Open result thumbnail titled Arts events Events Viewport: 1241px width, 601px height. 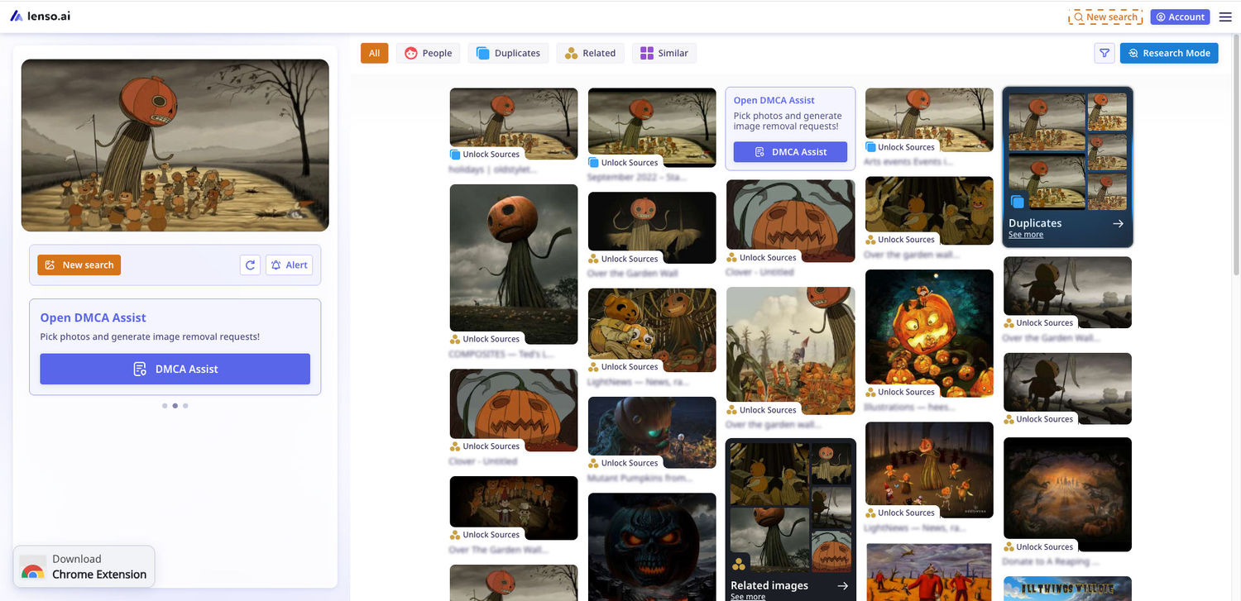[929, 120]
